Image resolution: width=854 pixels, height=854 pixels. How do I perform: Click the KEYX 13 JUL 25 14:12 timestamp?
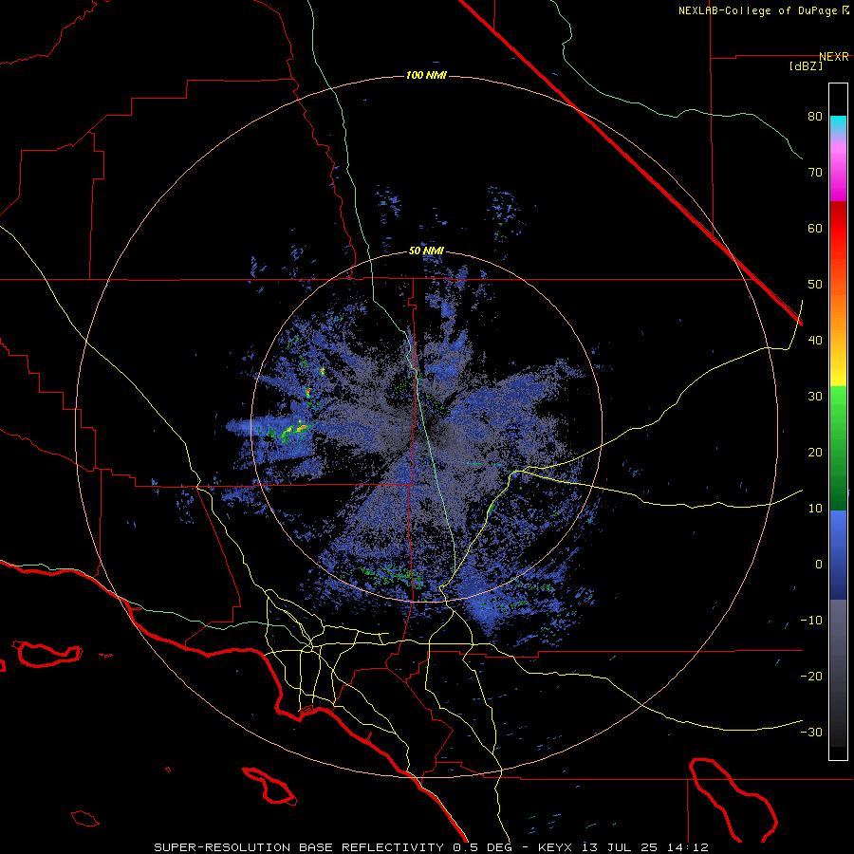(x=623, y=847)
